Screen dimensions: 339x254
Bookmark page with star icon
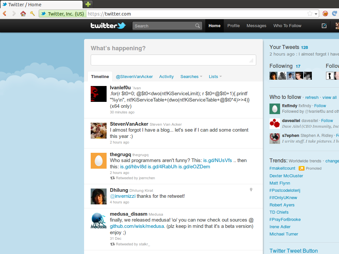point(310,14)
